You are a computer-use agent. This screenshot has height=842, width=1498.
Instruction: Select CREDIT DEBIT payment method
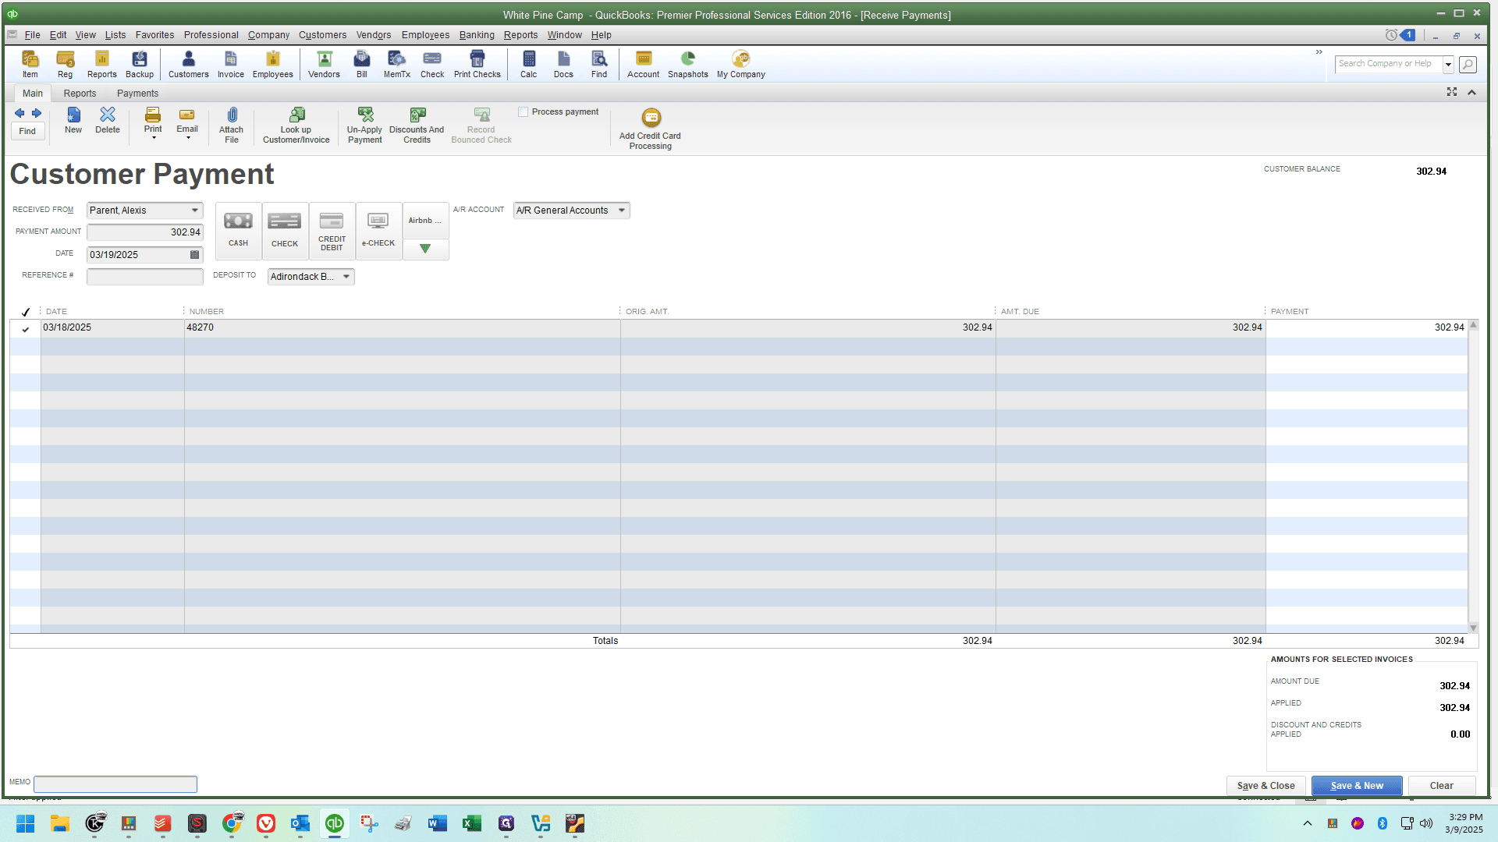point(332,231)
